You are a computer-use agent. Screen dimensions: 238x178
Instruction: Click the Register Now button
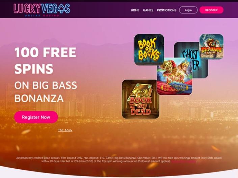point(36,117)
